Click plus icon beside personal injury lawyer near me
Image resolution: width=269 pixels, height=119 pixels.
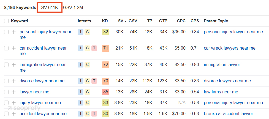pos(14,32)
